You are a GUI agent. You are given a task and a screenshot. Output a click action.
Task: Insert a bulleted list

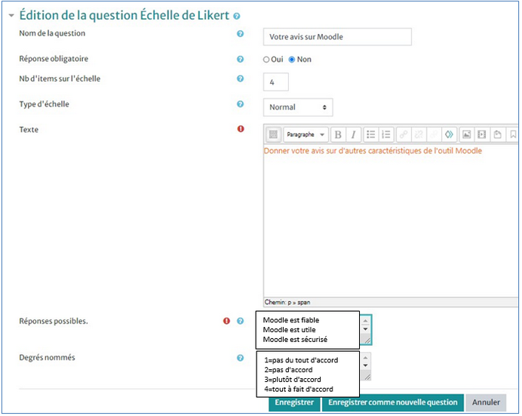point(371,134)
